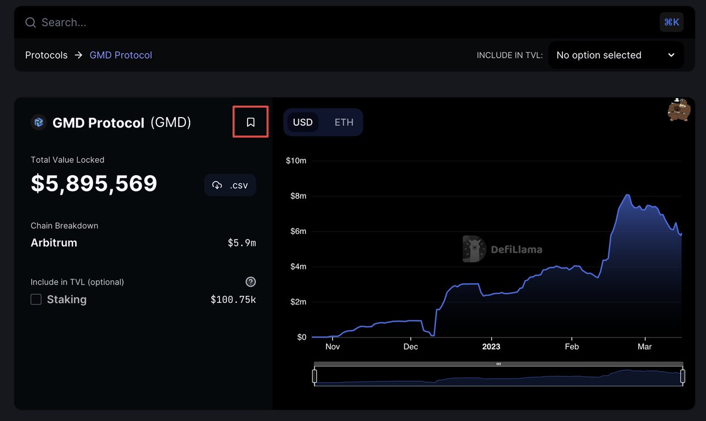706x421 pixels.
Task: Open the Include in TVL dropdown
Action: [616, 55]
